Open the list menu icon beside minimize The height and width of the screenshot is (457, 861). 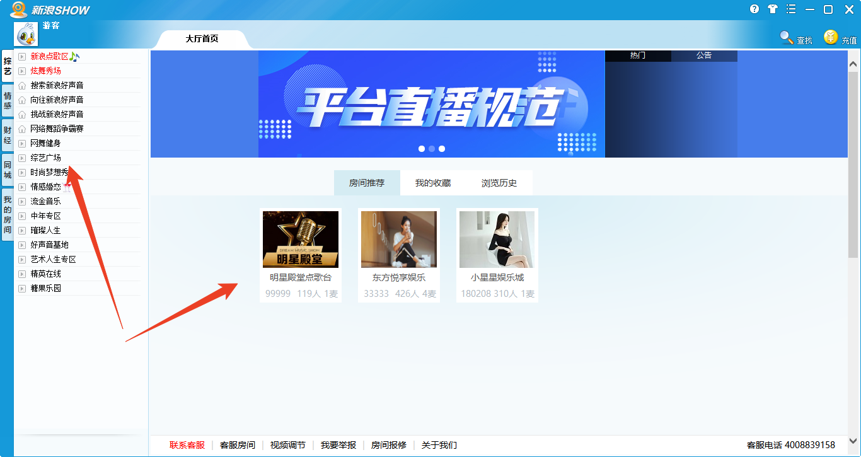click(x=790, y=9)
